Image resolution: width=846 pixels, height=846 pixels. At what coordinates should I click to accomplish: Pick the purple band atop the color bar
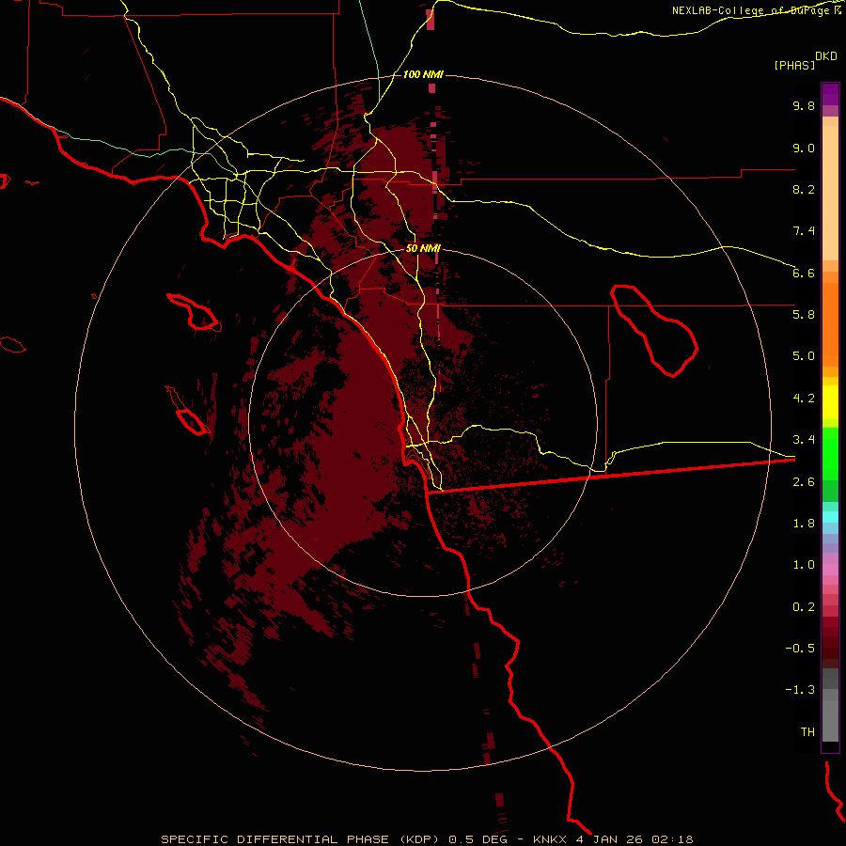(830, 94)
